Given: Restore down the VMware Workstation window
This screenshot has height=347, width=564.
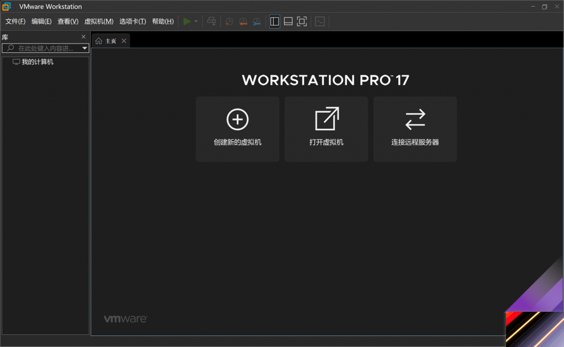Looking at the screenshot, I should [545, 7].
